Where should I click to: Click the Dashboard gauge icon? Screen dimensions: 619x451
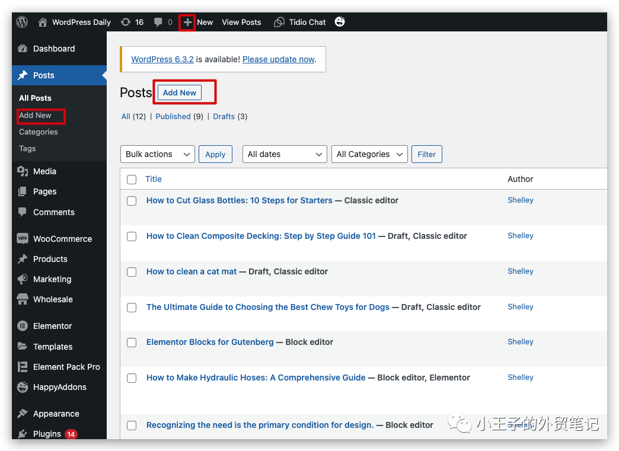coord(23,49)
